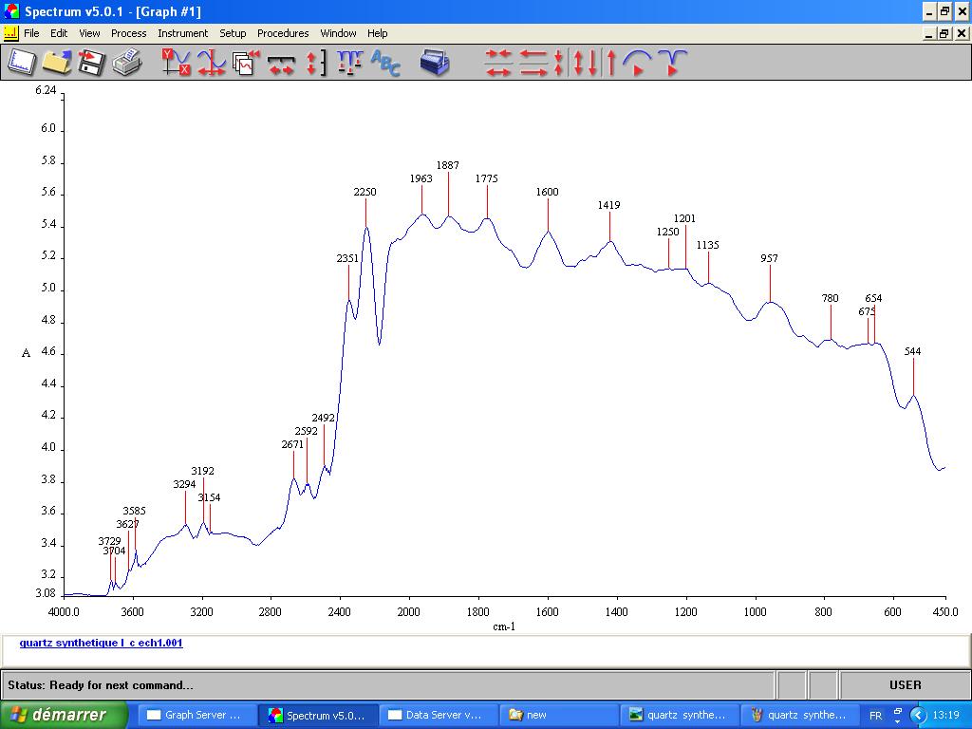Viewport: 972px width, 729px height.
Task: Click the blue instrument scan icon
Action: [x=435, y=63]
